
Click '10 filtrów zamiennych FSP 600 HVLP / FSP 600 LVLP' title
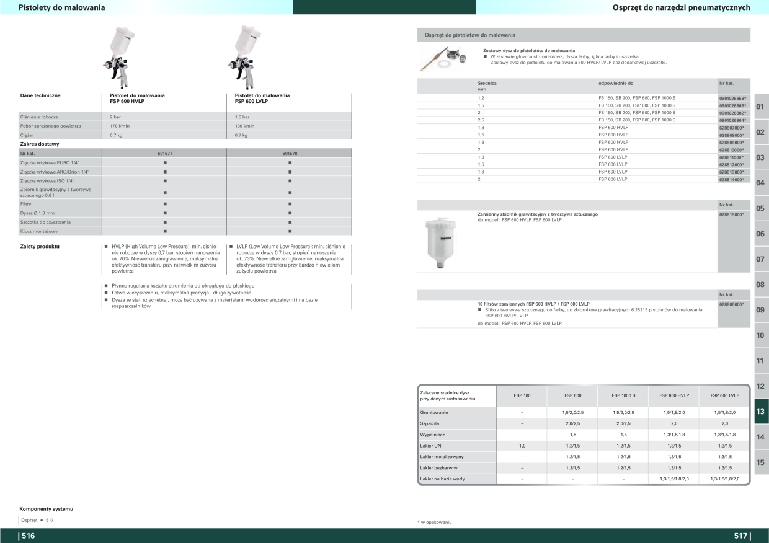point(533,304)
